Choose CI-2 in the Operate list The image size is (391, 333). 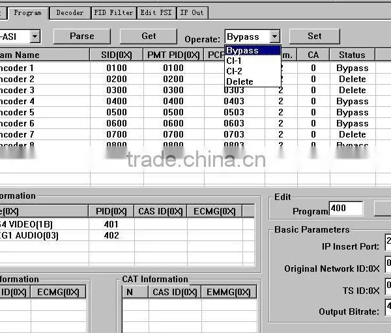point(253,71)
